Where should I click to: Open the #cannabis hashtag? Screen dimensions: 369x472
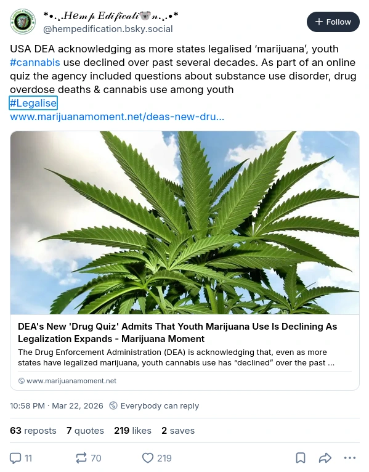click(35, 62)
